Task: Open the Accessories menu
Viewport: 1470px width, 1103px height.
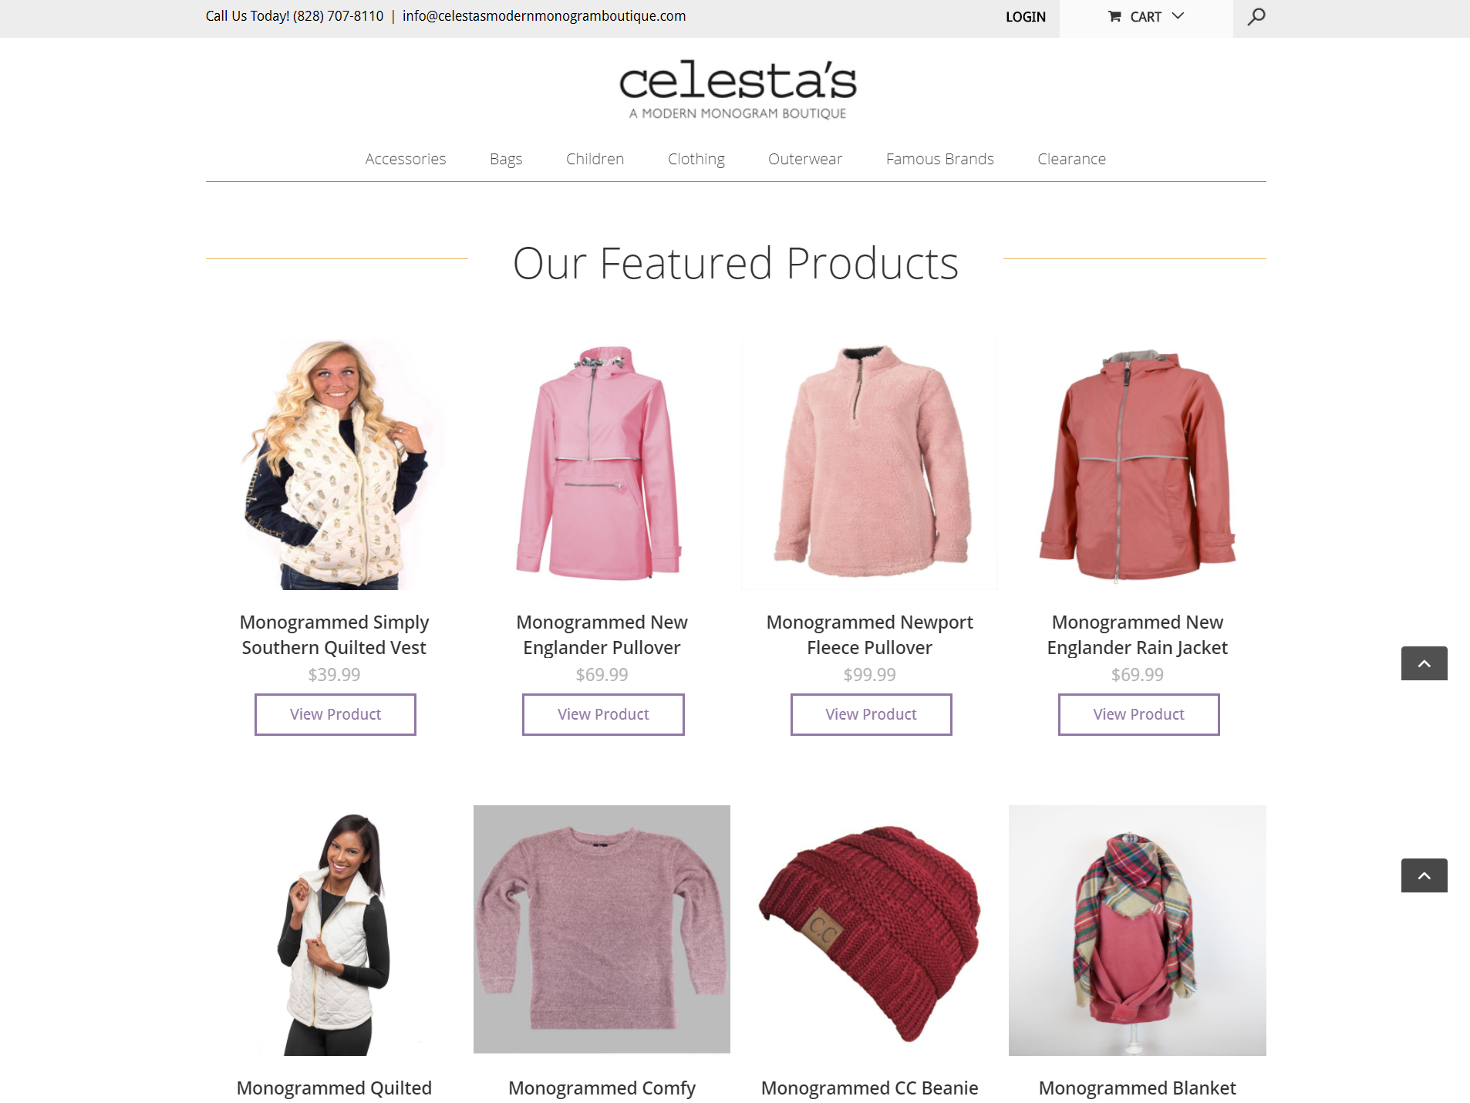Action: 406,159
